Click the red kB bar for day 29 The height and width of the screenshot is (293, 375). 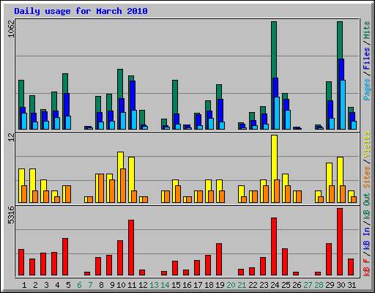click(x=329, y=259)
